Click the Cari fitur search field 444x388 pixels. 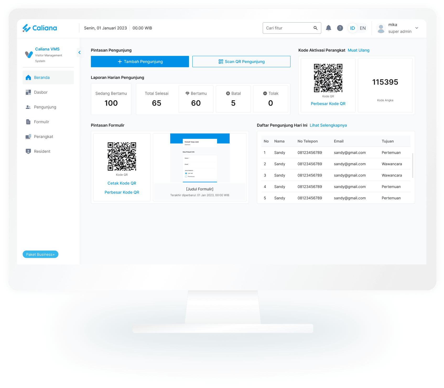click(292, 28)
